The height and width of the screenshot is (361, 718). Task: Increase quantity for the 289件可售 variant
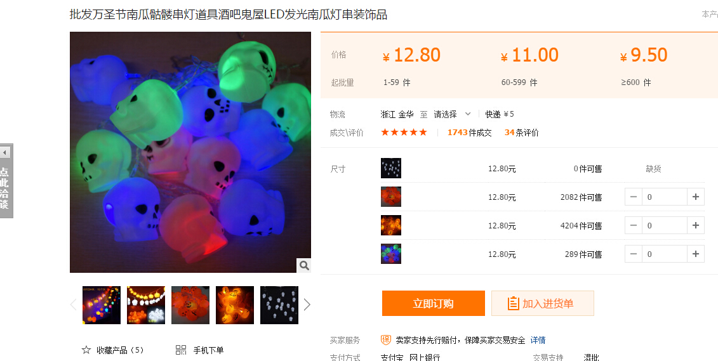pos(696,254)
